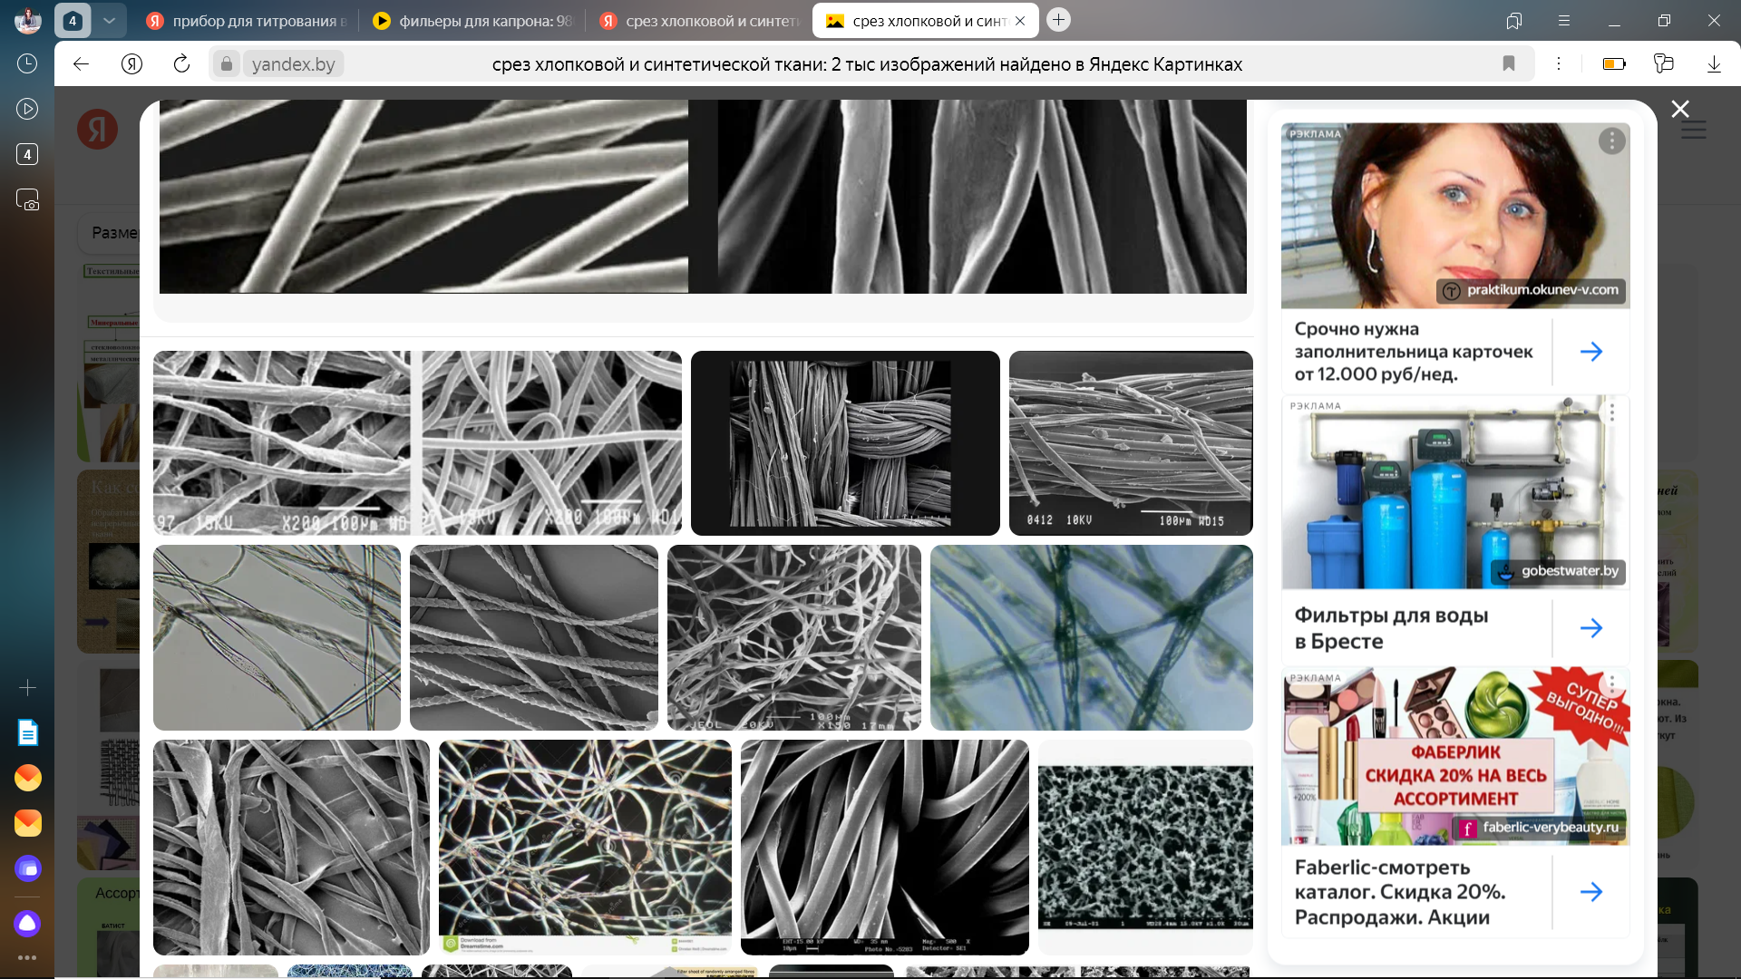1741x979 pixels.
Task: Open the extensions icon next to downloads
Action: tap(1664, 63)
